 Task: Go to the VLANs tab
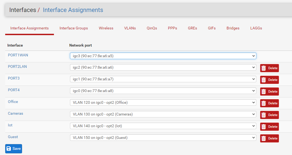[x=130, y=28]
